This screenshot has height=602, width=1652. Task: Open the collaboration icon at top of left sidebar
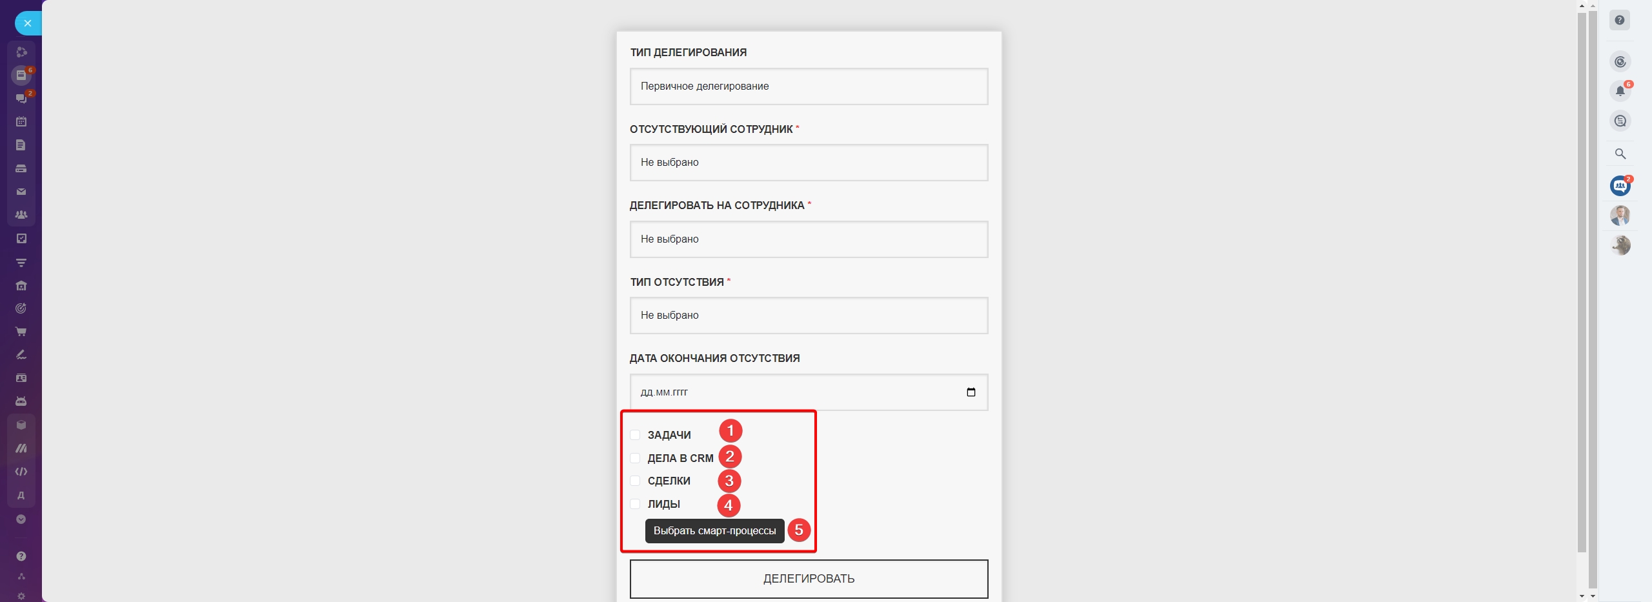tap(21, 52)
